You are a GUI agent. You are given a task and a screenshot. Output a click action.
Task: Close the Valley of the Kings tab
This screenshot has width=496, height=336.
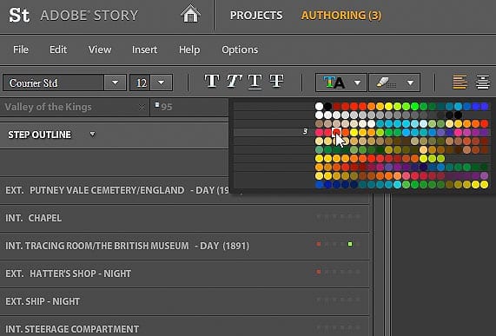point(142,108)
